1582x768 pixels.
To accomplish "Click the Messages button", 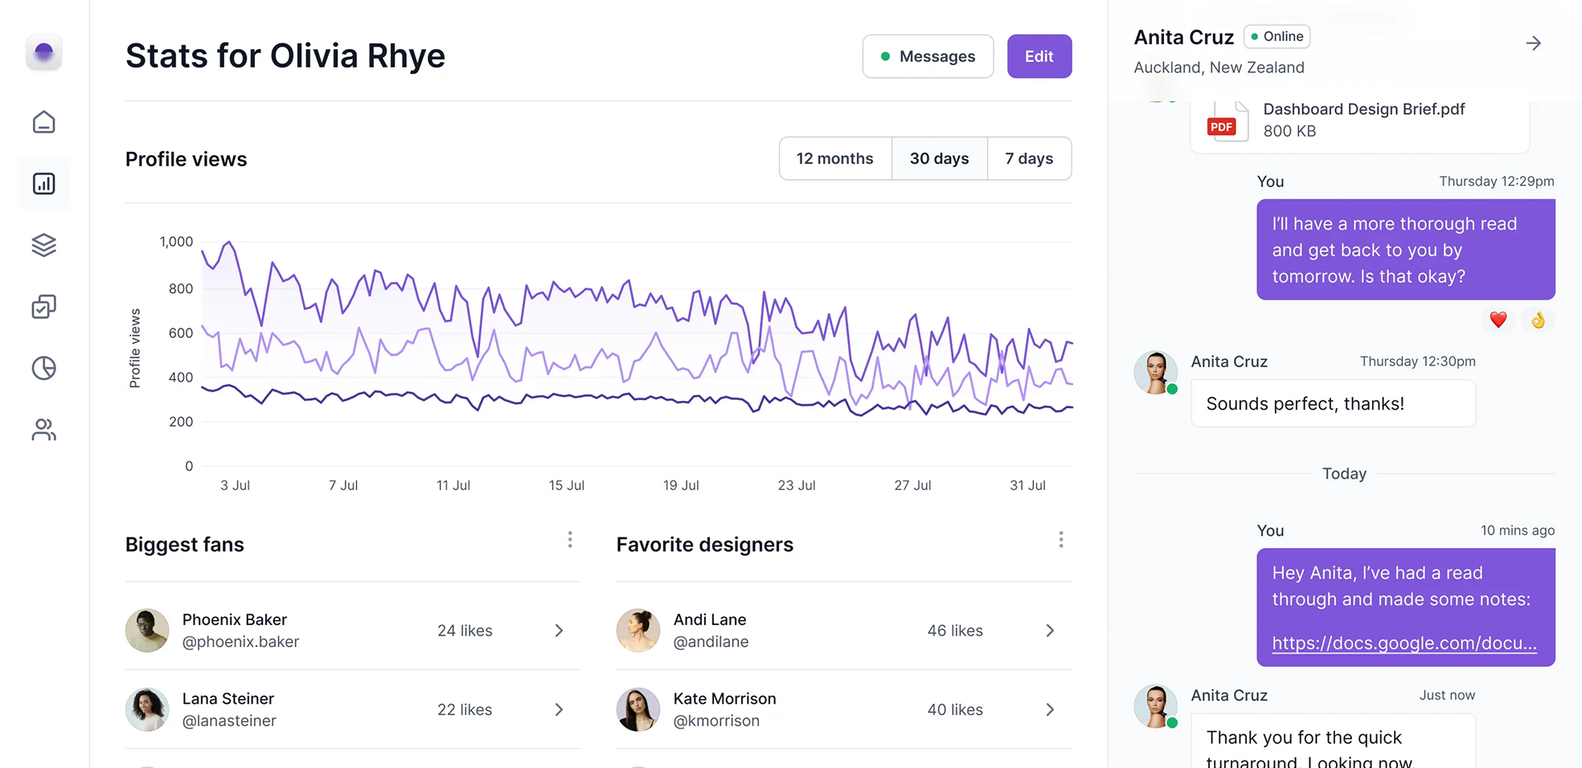I will [x=928, y=56].
